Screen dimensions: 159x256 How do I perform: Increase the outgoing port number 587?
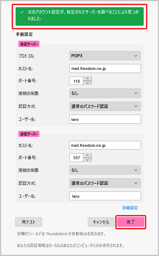87,155
